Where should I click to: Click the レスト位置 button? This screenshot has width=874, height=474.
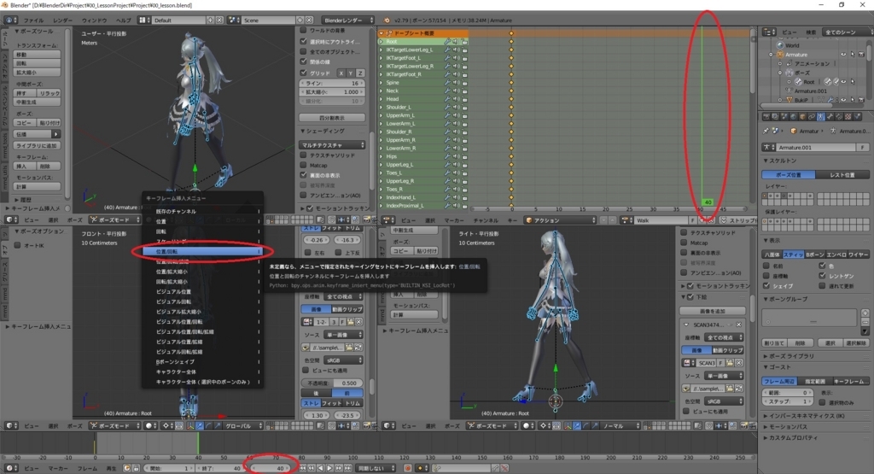842,174
